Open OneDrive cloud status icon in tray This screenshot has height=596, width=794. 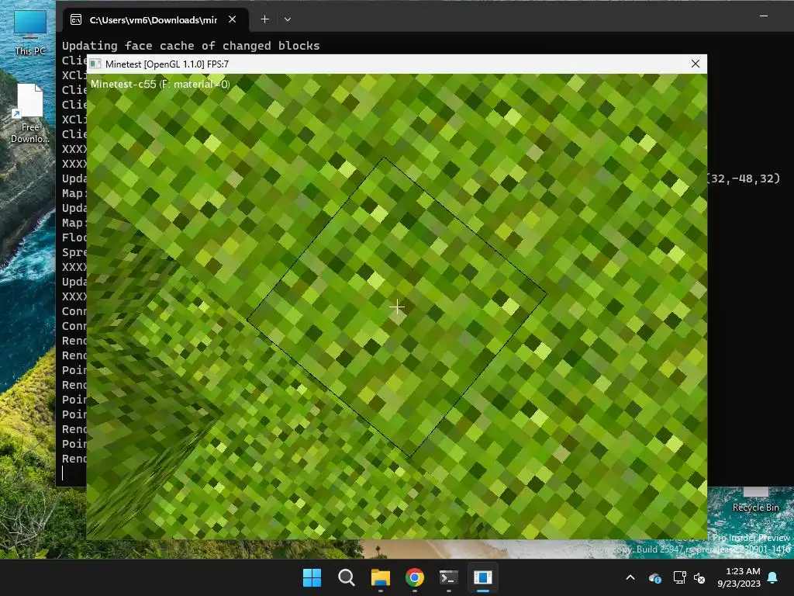tap(654, 577)
